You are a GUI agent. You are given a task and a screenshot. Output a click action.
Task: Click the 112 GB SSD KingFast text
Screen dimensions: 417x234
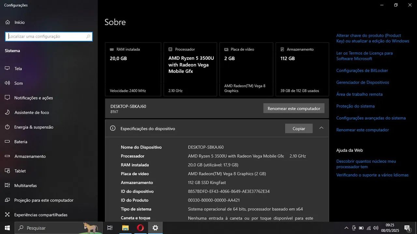[207, 183]
